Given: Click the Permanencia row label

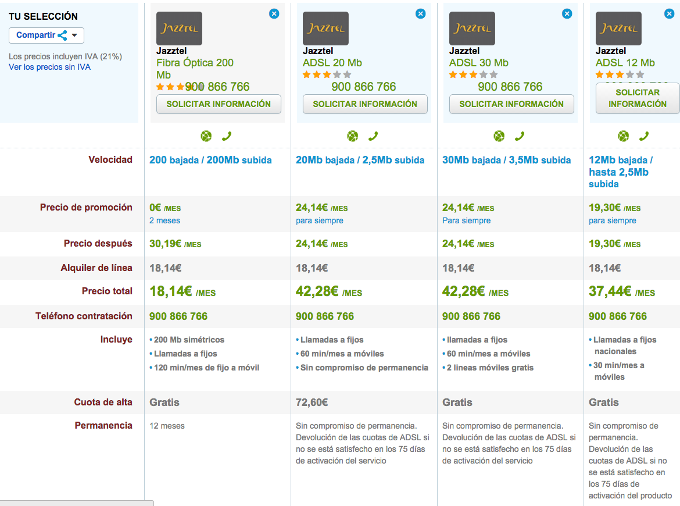Looking at the screenshot, I should pos(103,426).
